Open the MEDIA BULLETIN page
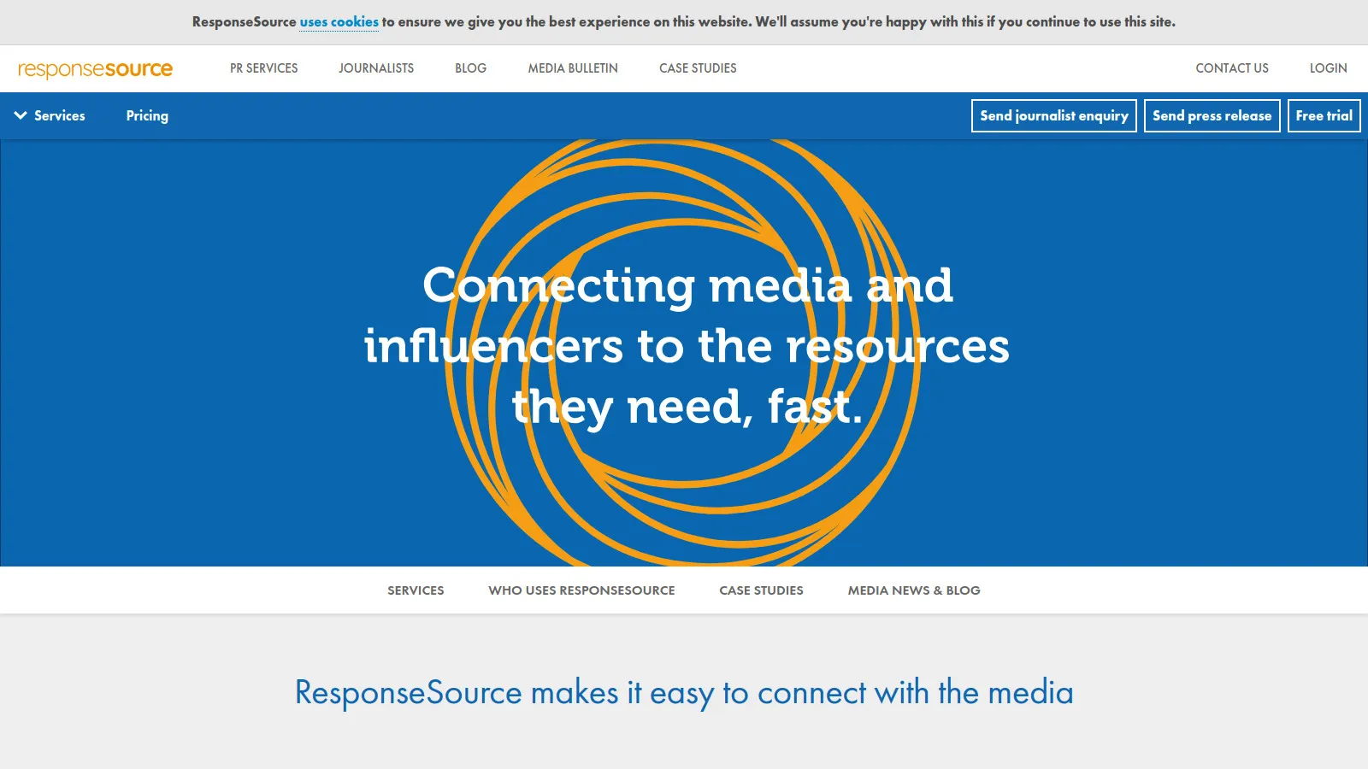The width and height of the screenshot is (1368, 769). [572, 68]
